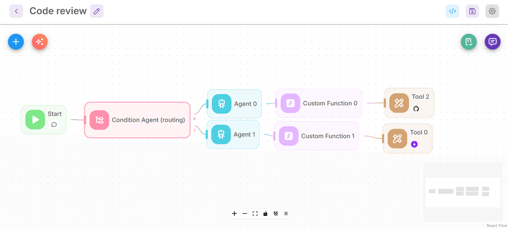Open flow settings gear menu
Screen dimensions: 508x229
click(x=492, y=11)
